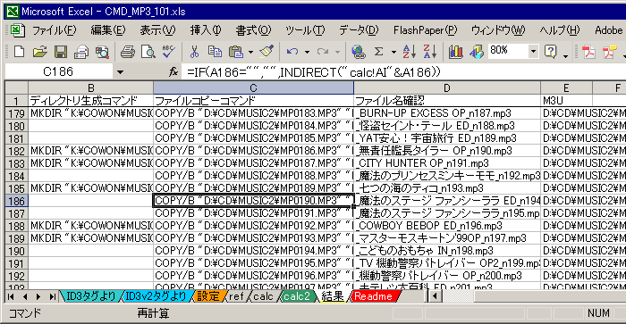
Task: Select row 188 header
Action: pyautogui.click(x=16, y=226)
